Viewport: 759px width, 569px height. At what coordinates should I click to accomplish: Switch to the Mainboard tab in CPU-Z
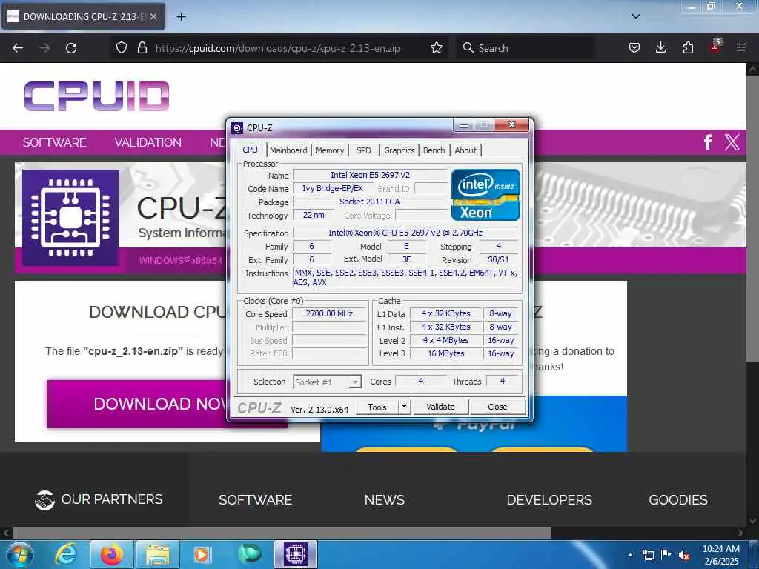[x=288, y=150]
